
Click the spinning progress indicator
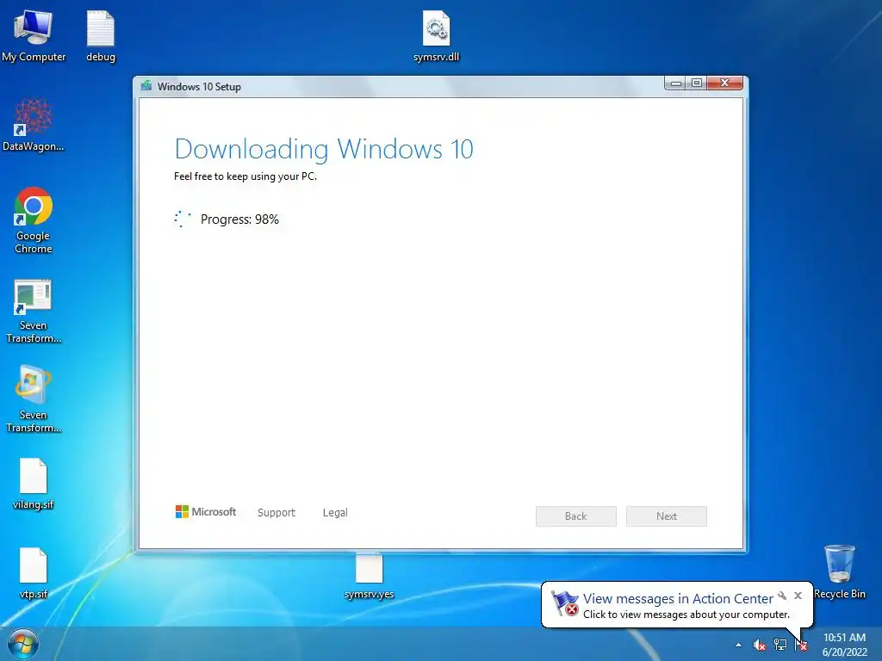pos(183,219)
